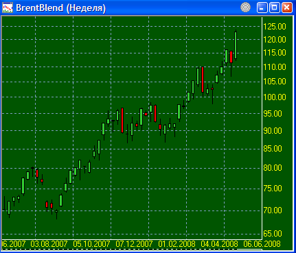Screen dimensions: 296x253
Task: Click the 07.12.2007 date axis label
Action: [134, 244]
